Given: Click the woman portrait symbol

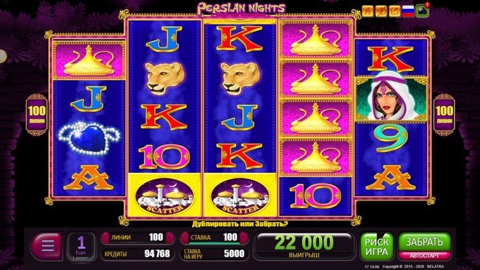Looking at the screenshot, I should (390, 97).
